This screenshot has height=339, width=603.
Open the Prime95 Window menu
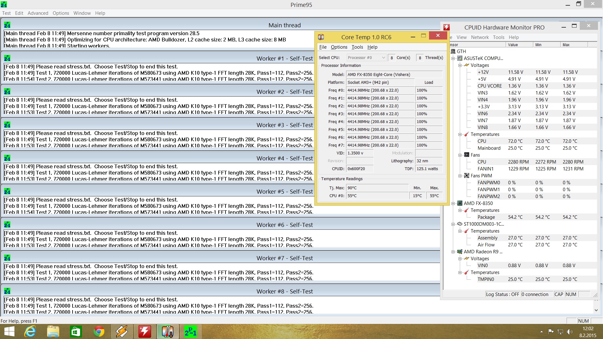point(82,13)
